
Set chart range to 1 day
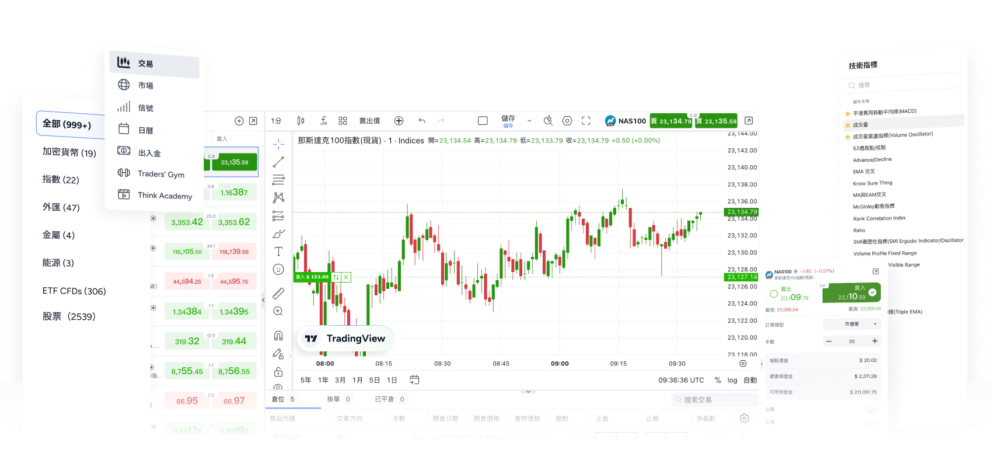(x=392, y=380)
